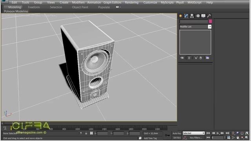Toggle the Selection Lock padlock icon
The width and height of the screenshot is (251, 141).
[86, 133]
